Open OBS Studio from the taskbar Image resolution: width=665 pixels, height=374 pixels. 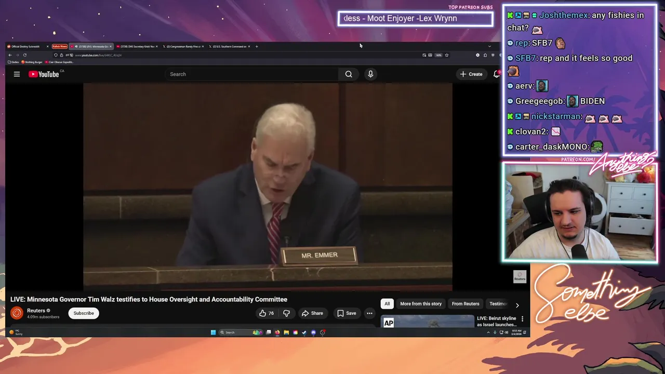click(x=323, y=332)
